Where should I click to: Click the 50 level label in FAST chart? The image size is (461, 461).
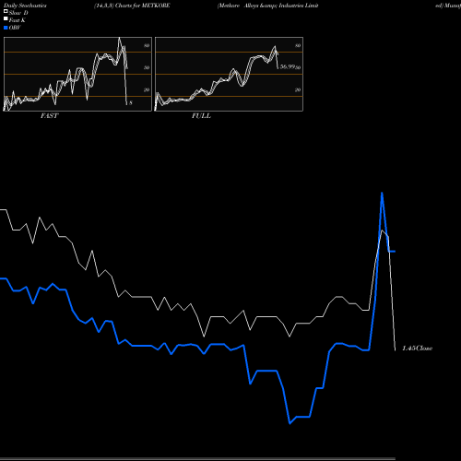(147, 67)
